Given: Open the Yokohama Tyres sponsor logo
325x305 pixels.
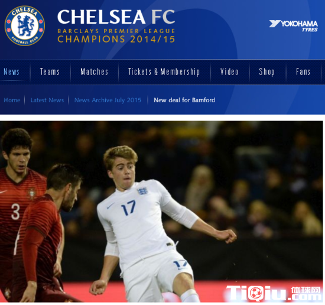Looking at the screenshot, I should pos(294,26).
